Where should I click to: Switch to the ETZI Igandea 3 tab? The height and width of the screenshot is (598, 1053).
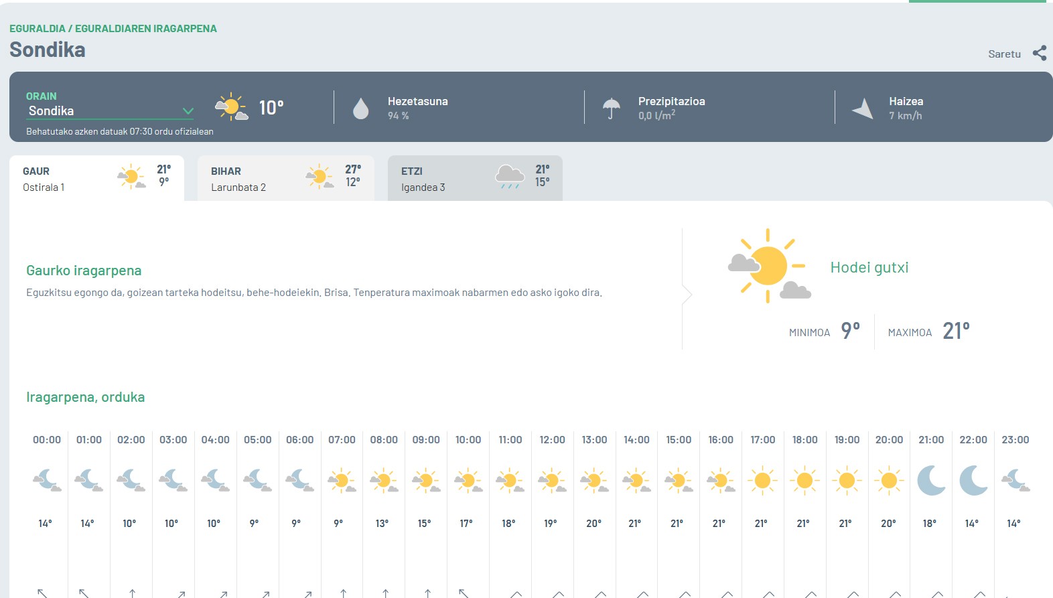click(475, 178)
